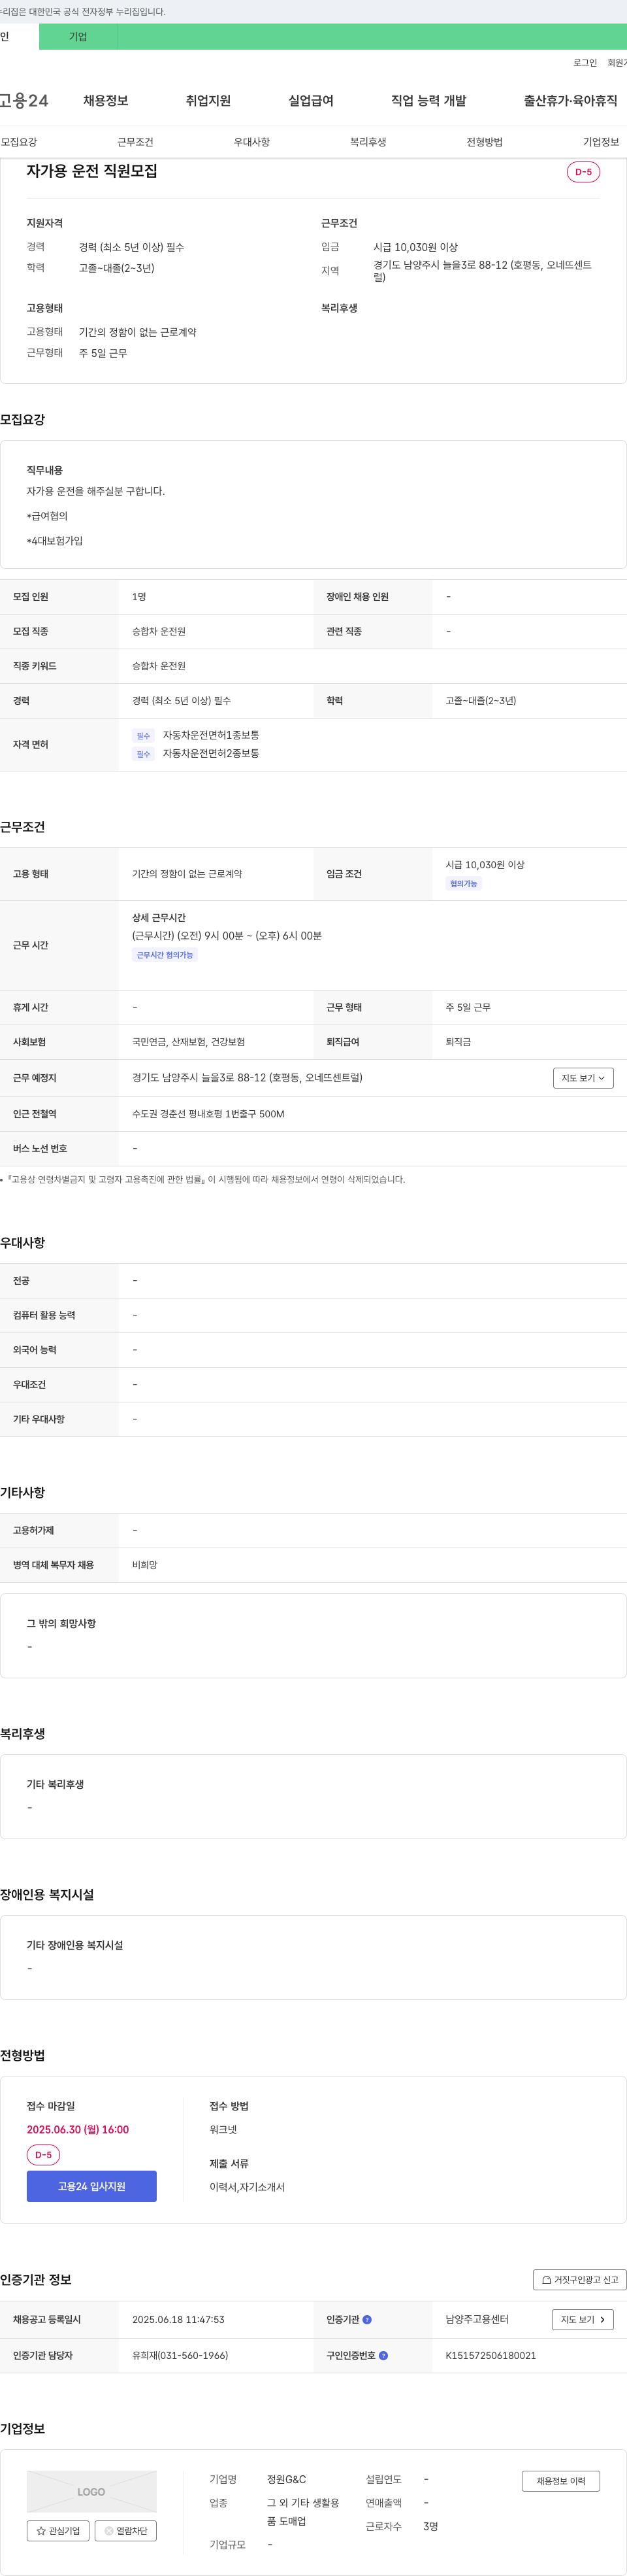Click 남양주고용센터 text
Image resolution: width=627 pixels, height=2576 pixels.
point(477,2319)
